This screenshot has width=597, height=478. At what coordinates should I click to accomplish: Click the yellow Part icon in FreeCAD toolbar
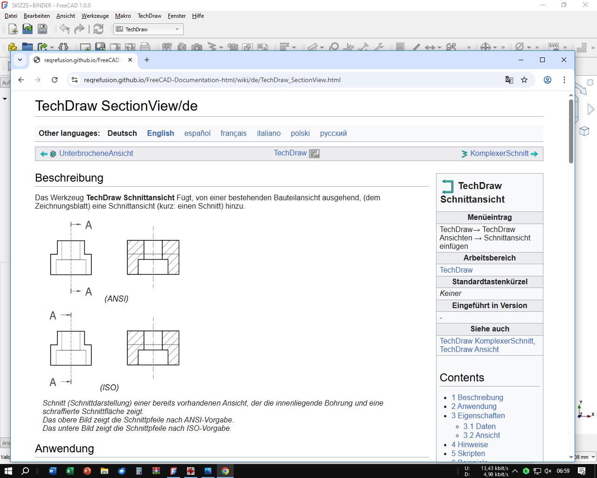tap(13, 47)
